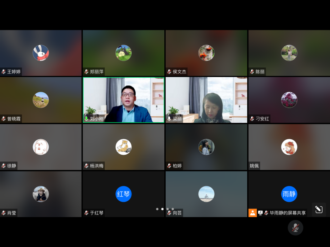Click 向芸's beach bicycle avatar
This screenshot has height=247, width=330.
206,194
